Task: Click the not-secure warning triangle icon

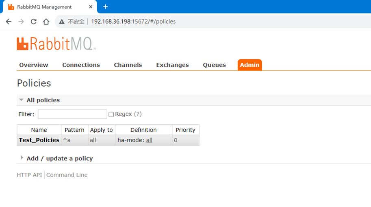Action: (x=62, y=22)
